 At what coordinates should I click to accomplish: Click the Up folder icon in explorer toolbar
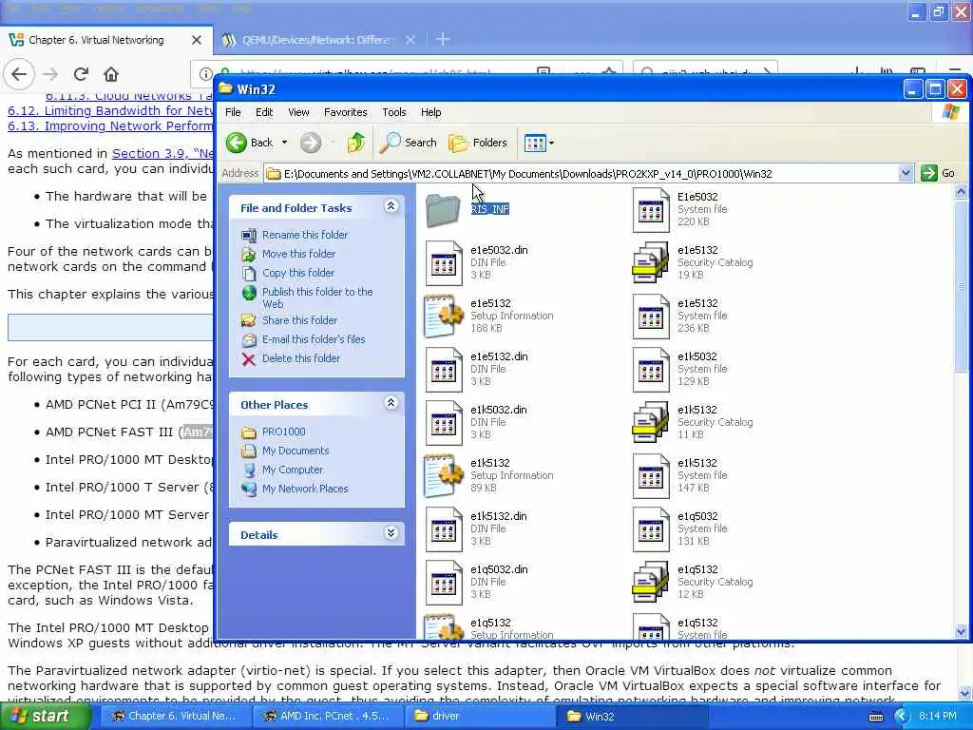(x=356, y=143)
